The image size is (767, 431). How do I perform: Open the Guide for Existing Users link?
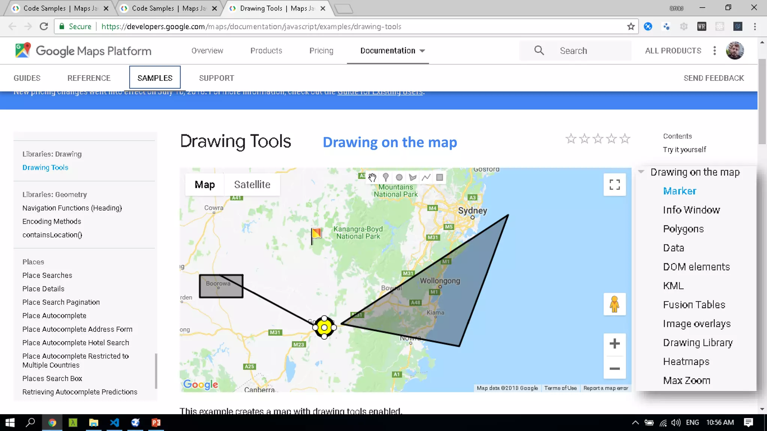click(x=380, y=92)
